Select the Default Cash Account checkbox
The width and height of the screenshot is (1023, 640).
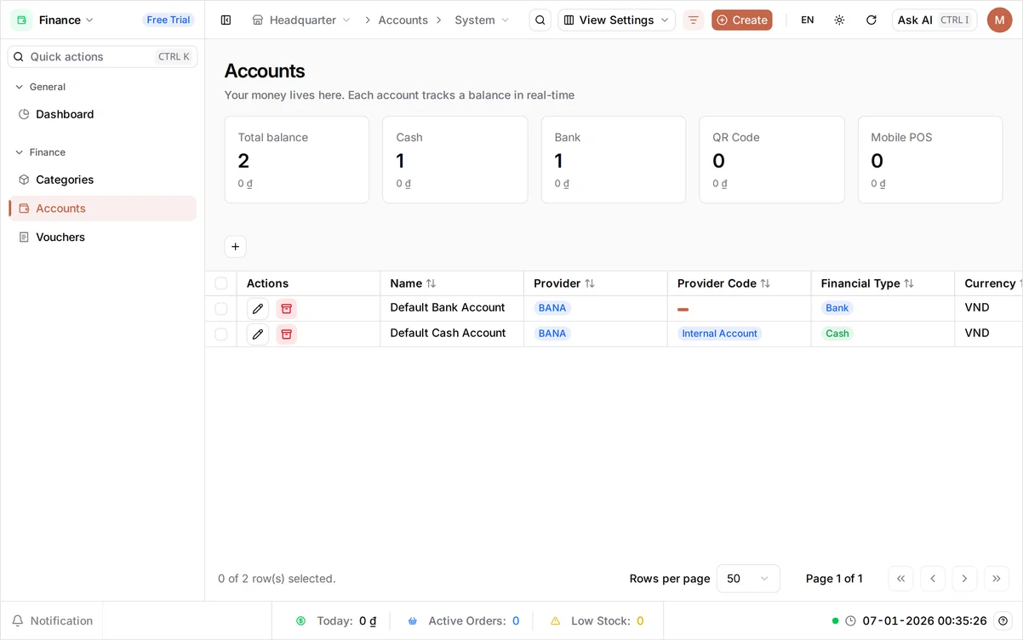(x=221, y=334)
